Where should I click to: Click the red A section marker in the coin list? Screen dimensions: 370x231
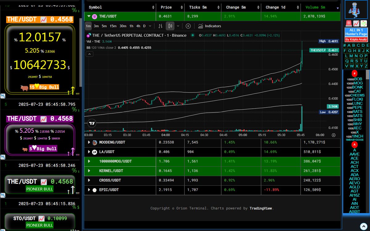tap(355, 144)
